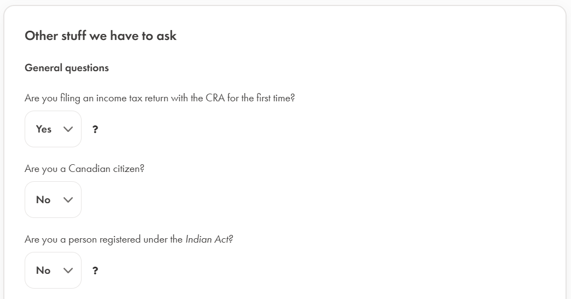The height and width of the screenshot is (299, 571).
Task: Open help for the Indian Act question
Action: pyautogui.click(x=95, y=271)
